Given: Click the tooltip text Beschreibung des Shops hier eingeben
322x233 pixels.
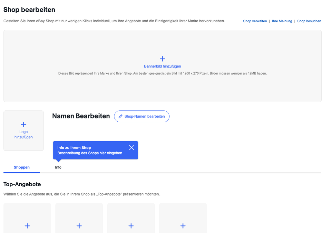Looking at the screenshot, I should click(x=90, y=153).
